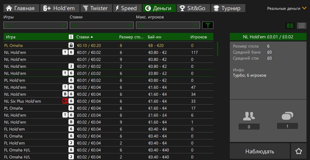Open the Twister tab
The height and width of the screenshot is (160, 310).
(x=96, y=8)
